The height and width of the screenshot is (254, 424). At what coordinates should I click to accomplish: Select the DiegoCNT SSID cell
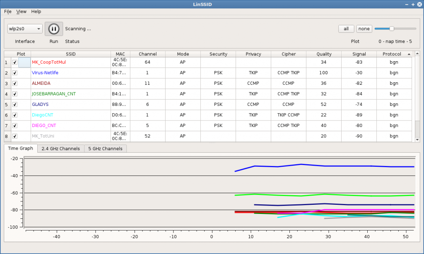coord(70,115)
